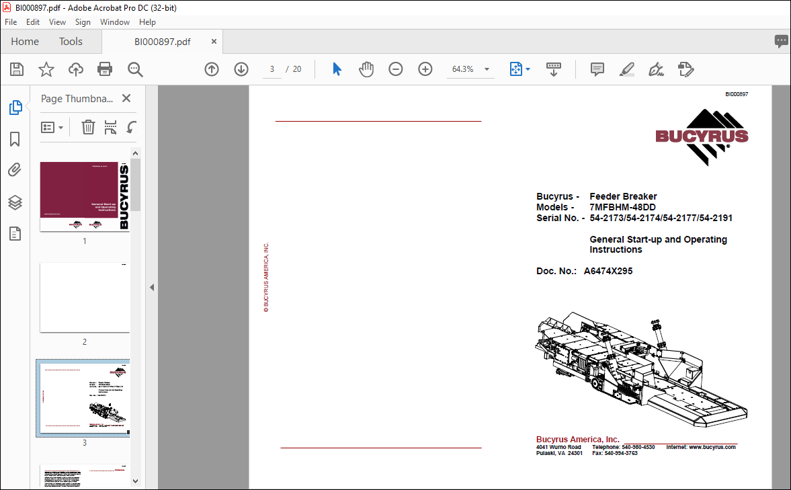Viewport: 791px width, 490px height.
Task: Open the File menu
Action: point(11,22)
